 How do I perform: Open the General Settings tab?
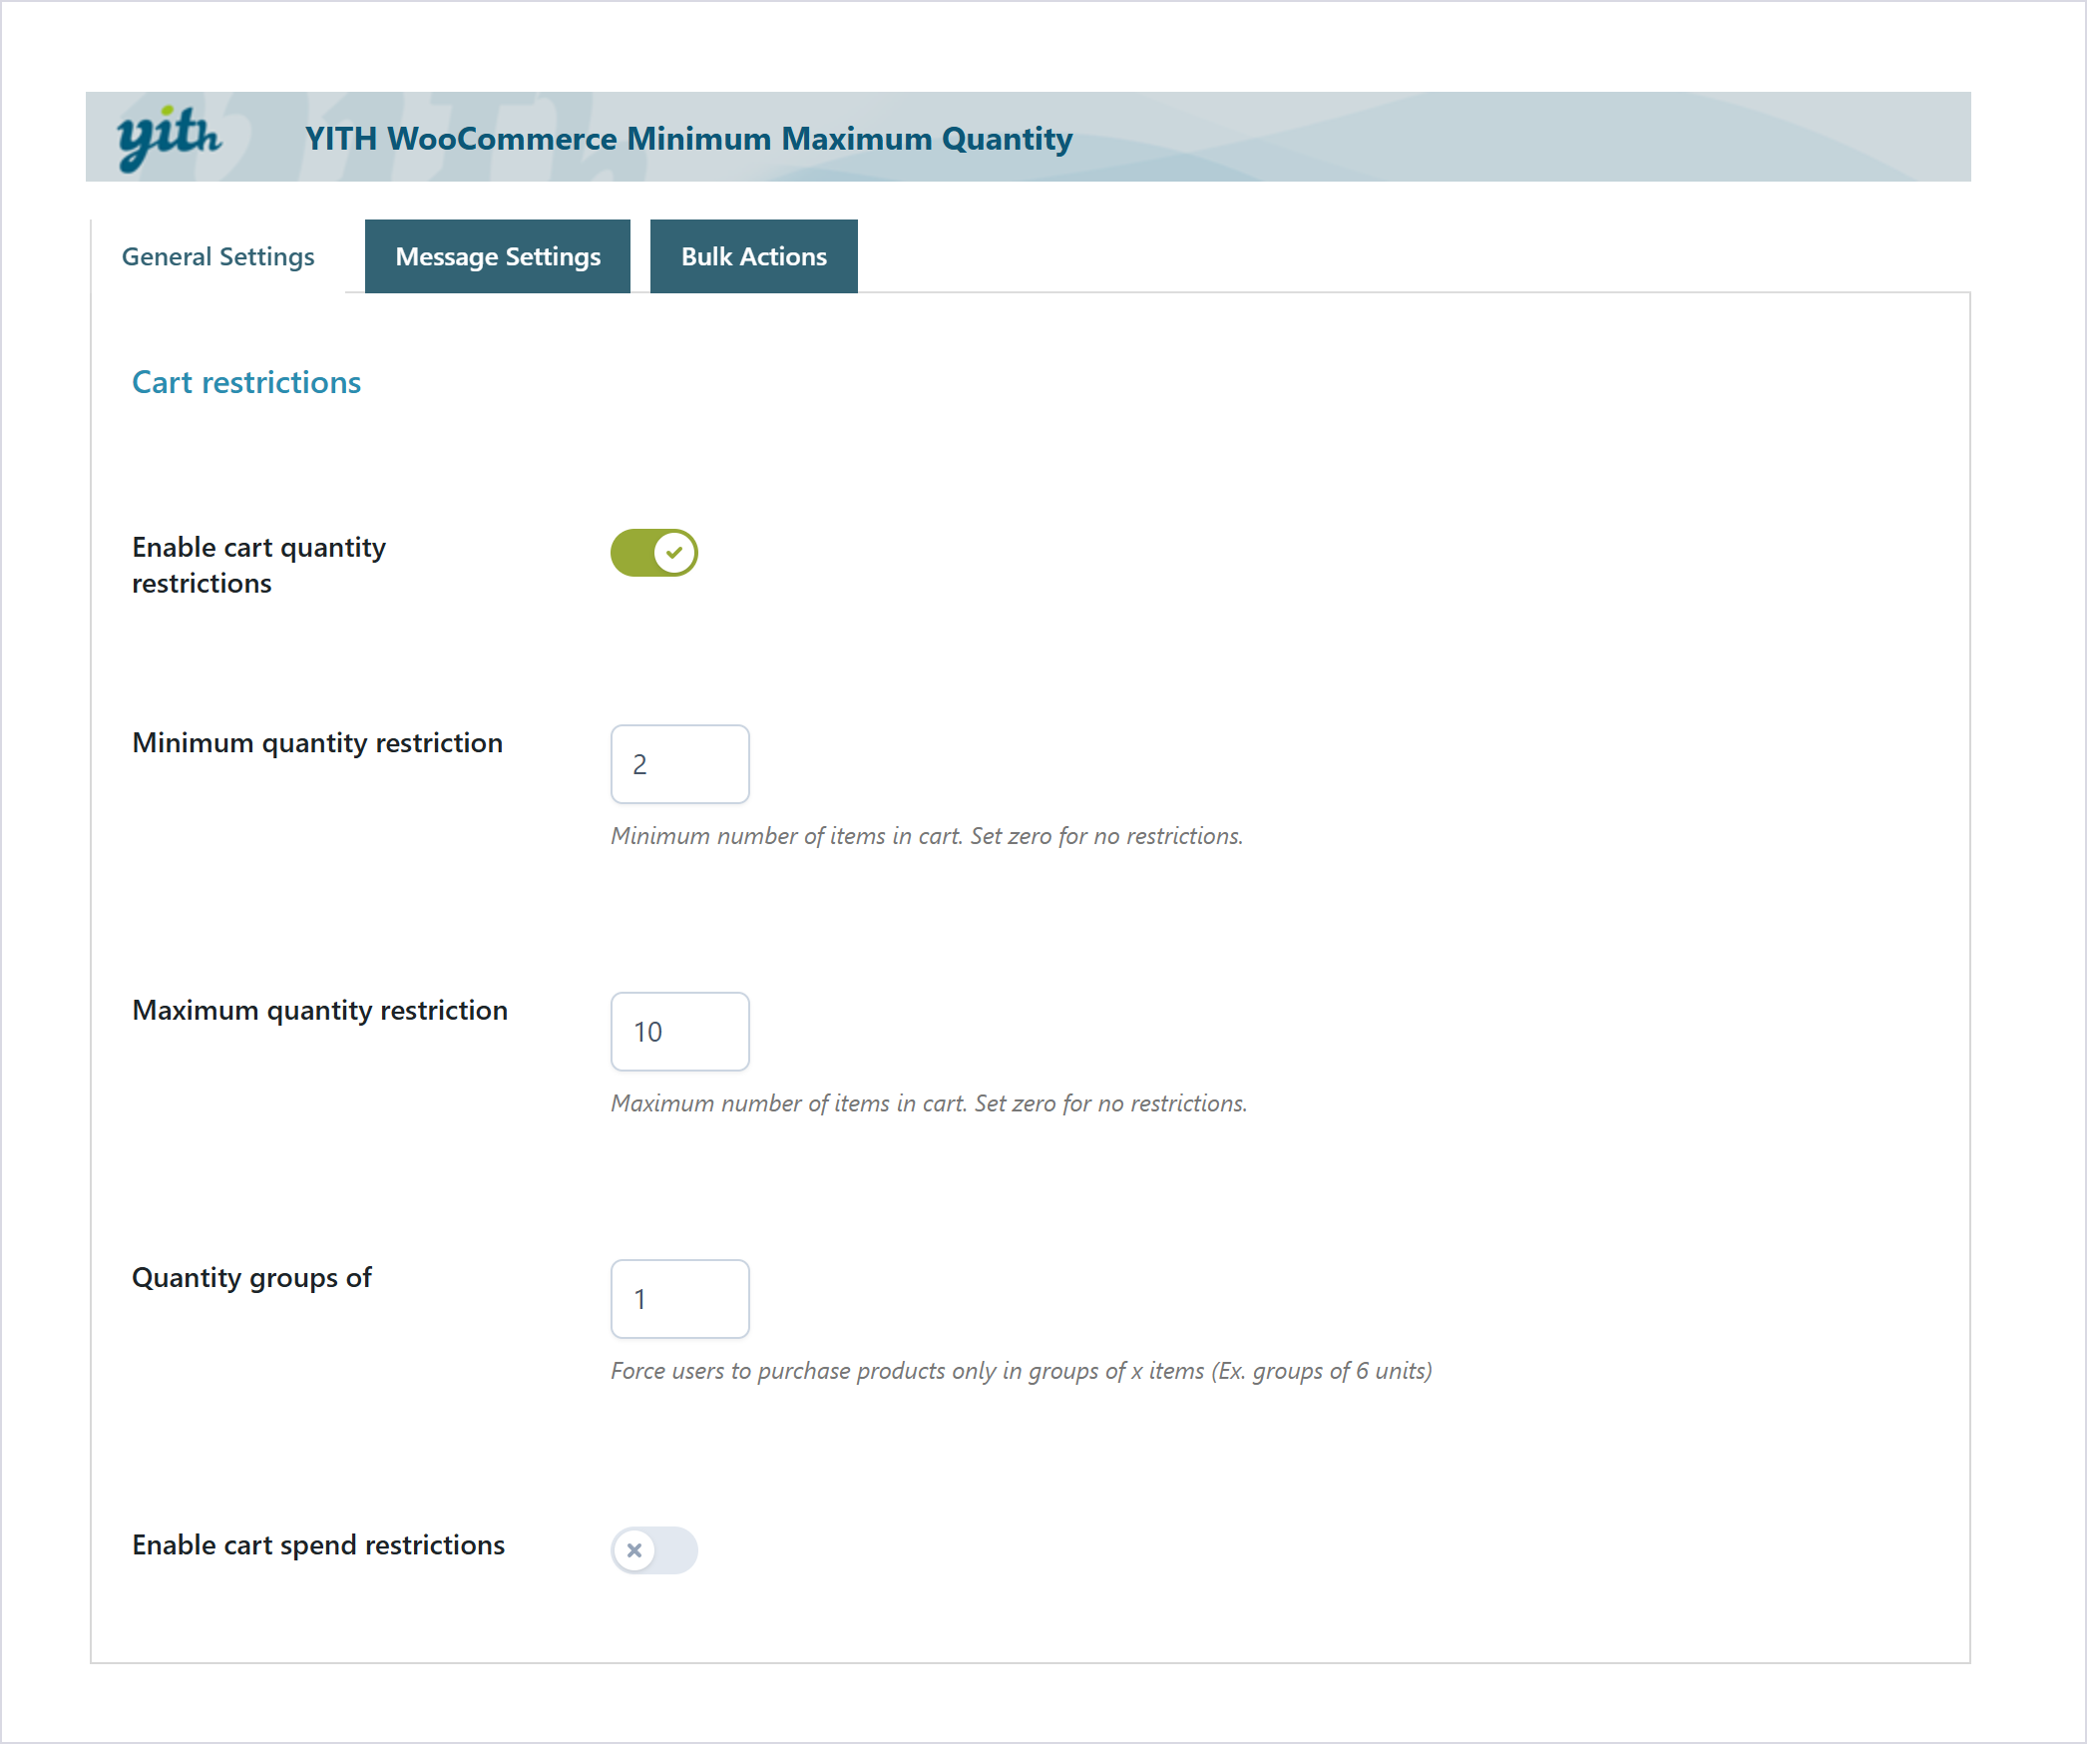[218, 256]
